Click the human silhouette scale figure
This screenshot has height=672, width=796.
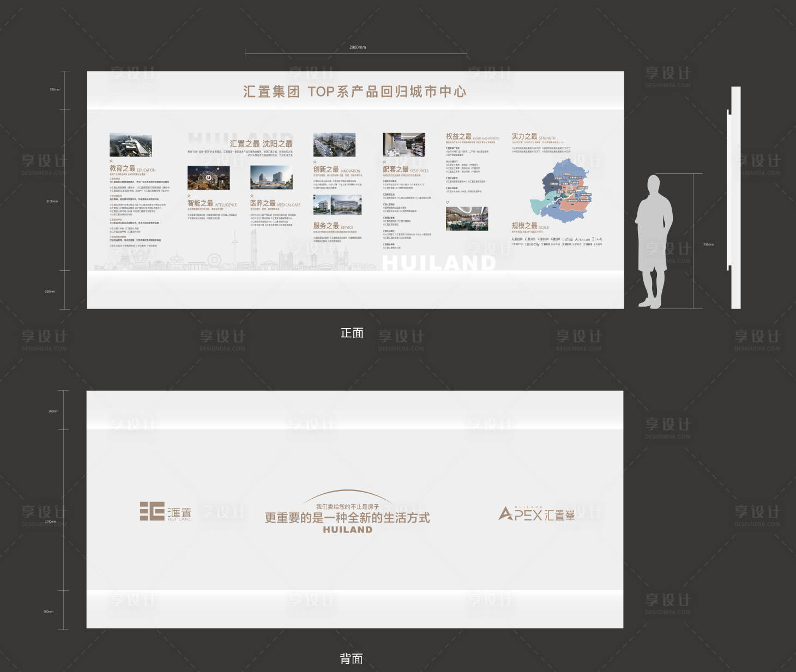click(x=654, y=242)
